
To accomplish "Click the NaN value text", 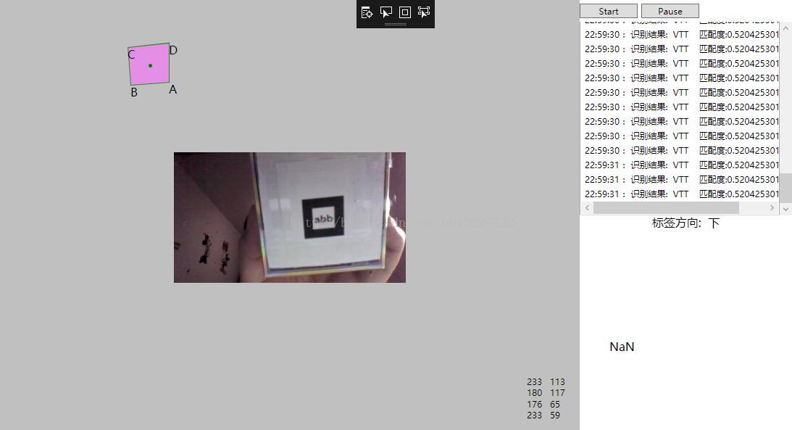I will click(622, 347).
